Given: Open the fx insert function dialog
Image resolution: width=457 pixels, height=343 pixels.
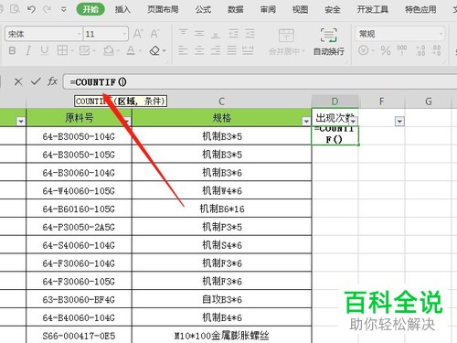Looking at the screenshot, I should (52, 81).
